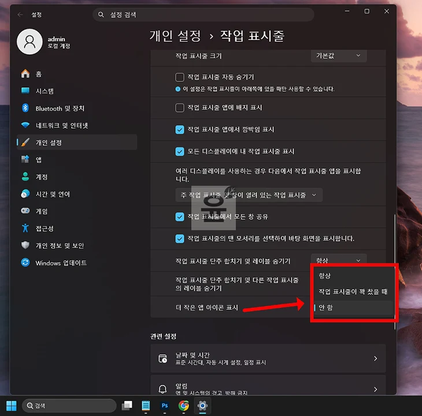Screen dimensions: 422x416
Task: Click the Windows 업데이트 refresh icon
Action: [x=25, y=263]
